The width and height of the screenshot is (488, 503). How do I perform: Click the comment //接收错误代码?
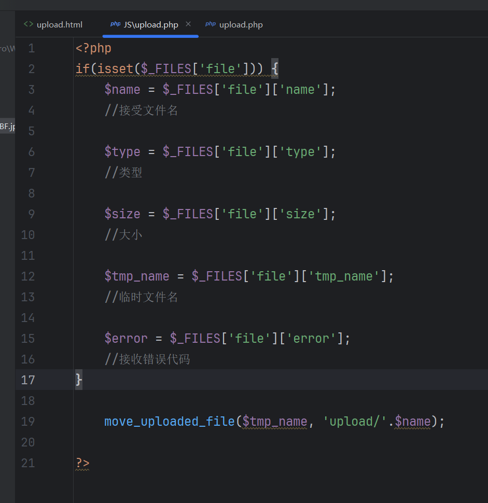pyautogui.click(x=147, y=359)
